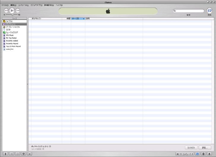Click the 更新 refresh podcasts round button
Screen dimensions: 216x157
pyautogui.click(x=209, y=11)
